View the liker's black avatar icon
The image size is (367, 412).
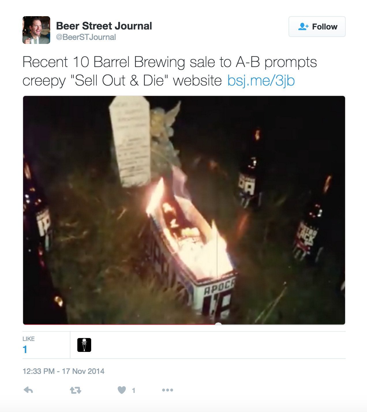click(84, 345)
